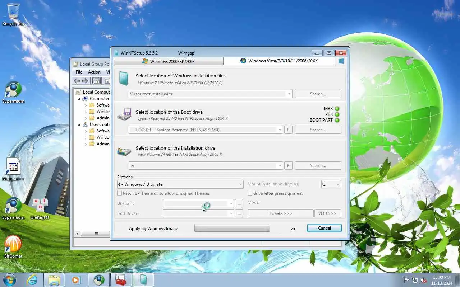Open VHD >>> panel
The width and height of the screenshot is (460, 287).
point(327,213)
